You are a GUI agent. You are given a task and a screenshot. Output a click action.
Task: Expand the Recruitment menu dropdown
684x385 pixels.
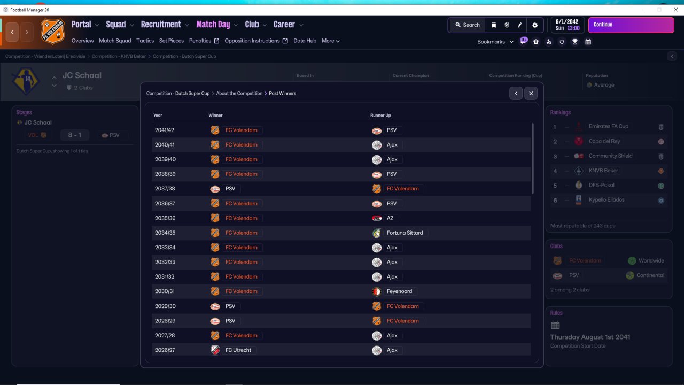point(187,25)
